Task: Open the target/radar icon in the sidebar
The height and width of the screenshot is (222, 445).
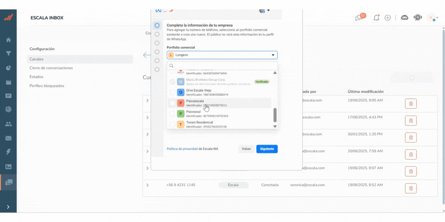Action: 8,109
